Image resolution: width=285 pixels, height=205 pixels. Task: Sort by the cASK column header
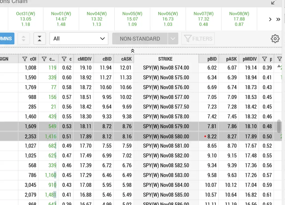tap(126, 59)
